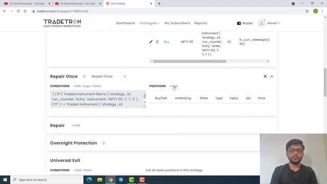The height and width of the screenshot is (184, 327).
Task: Click Paste under Universal Exit conditions
Action: [x=87, y=170]
